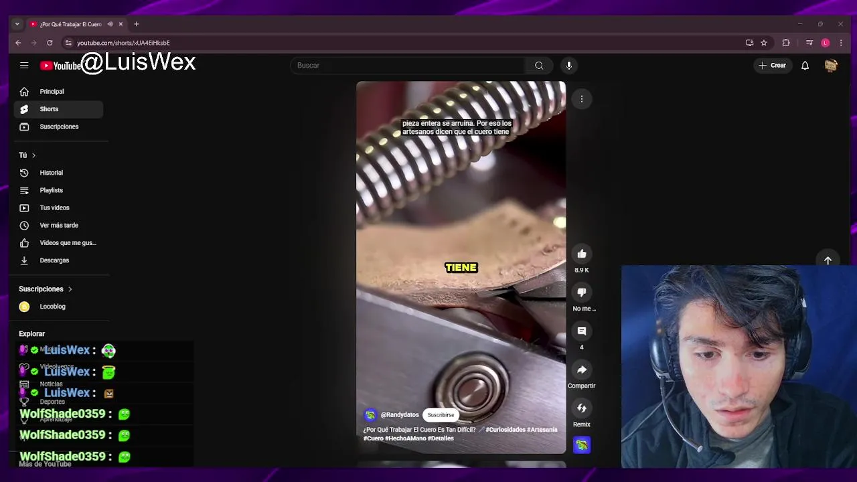Dislike the Short with thumbs down
This screenshot has width=857, height=482.
pos(582,293)
